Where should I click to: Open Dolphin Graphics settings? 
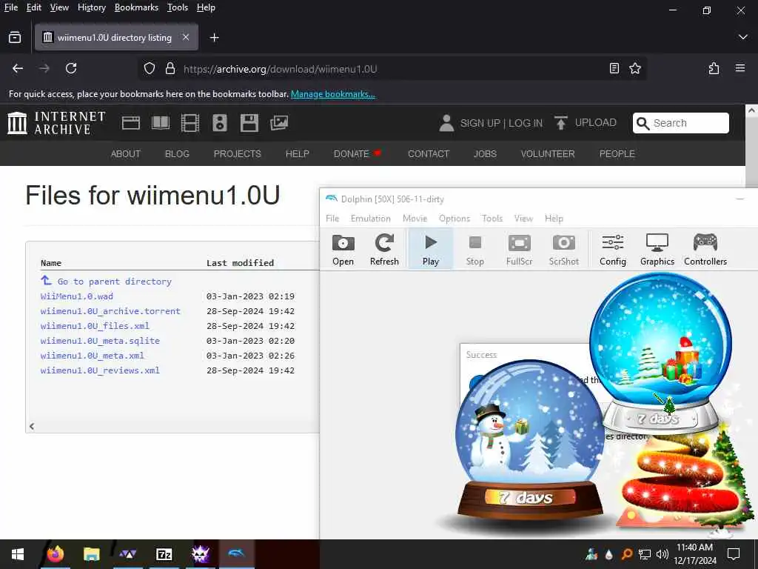[657, 249]
